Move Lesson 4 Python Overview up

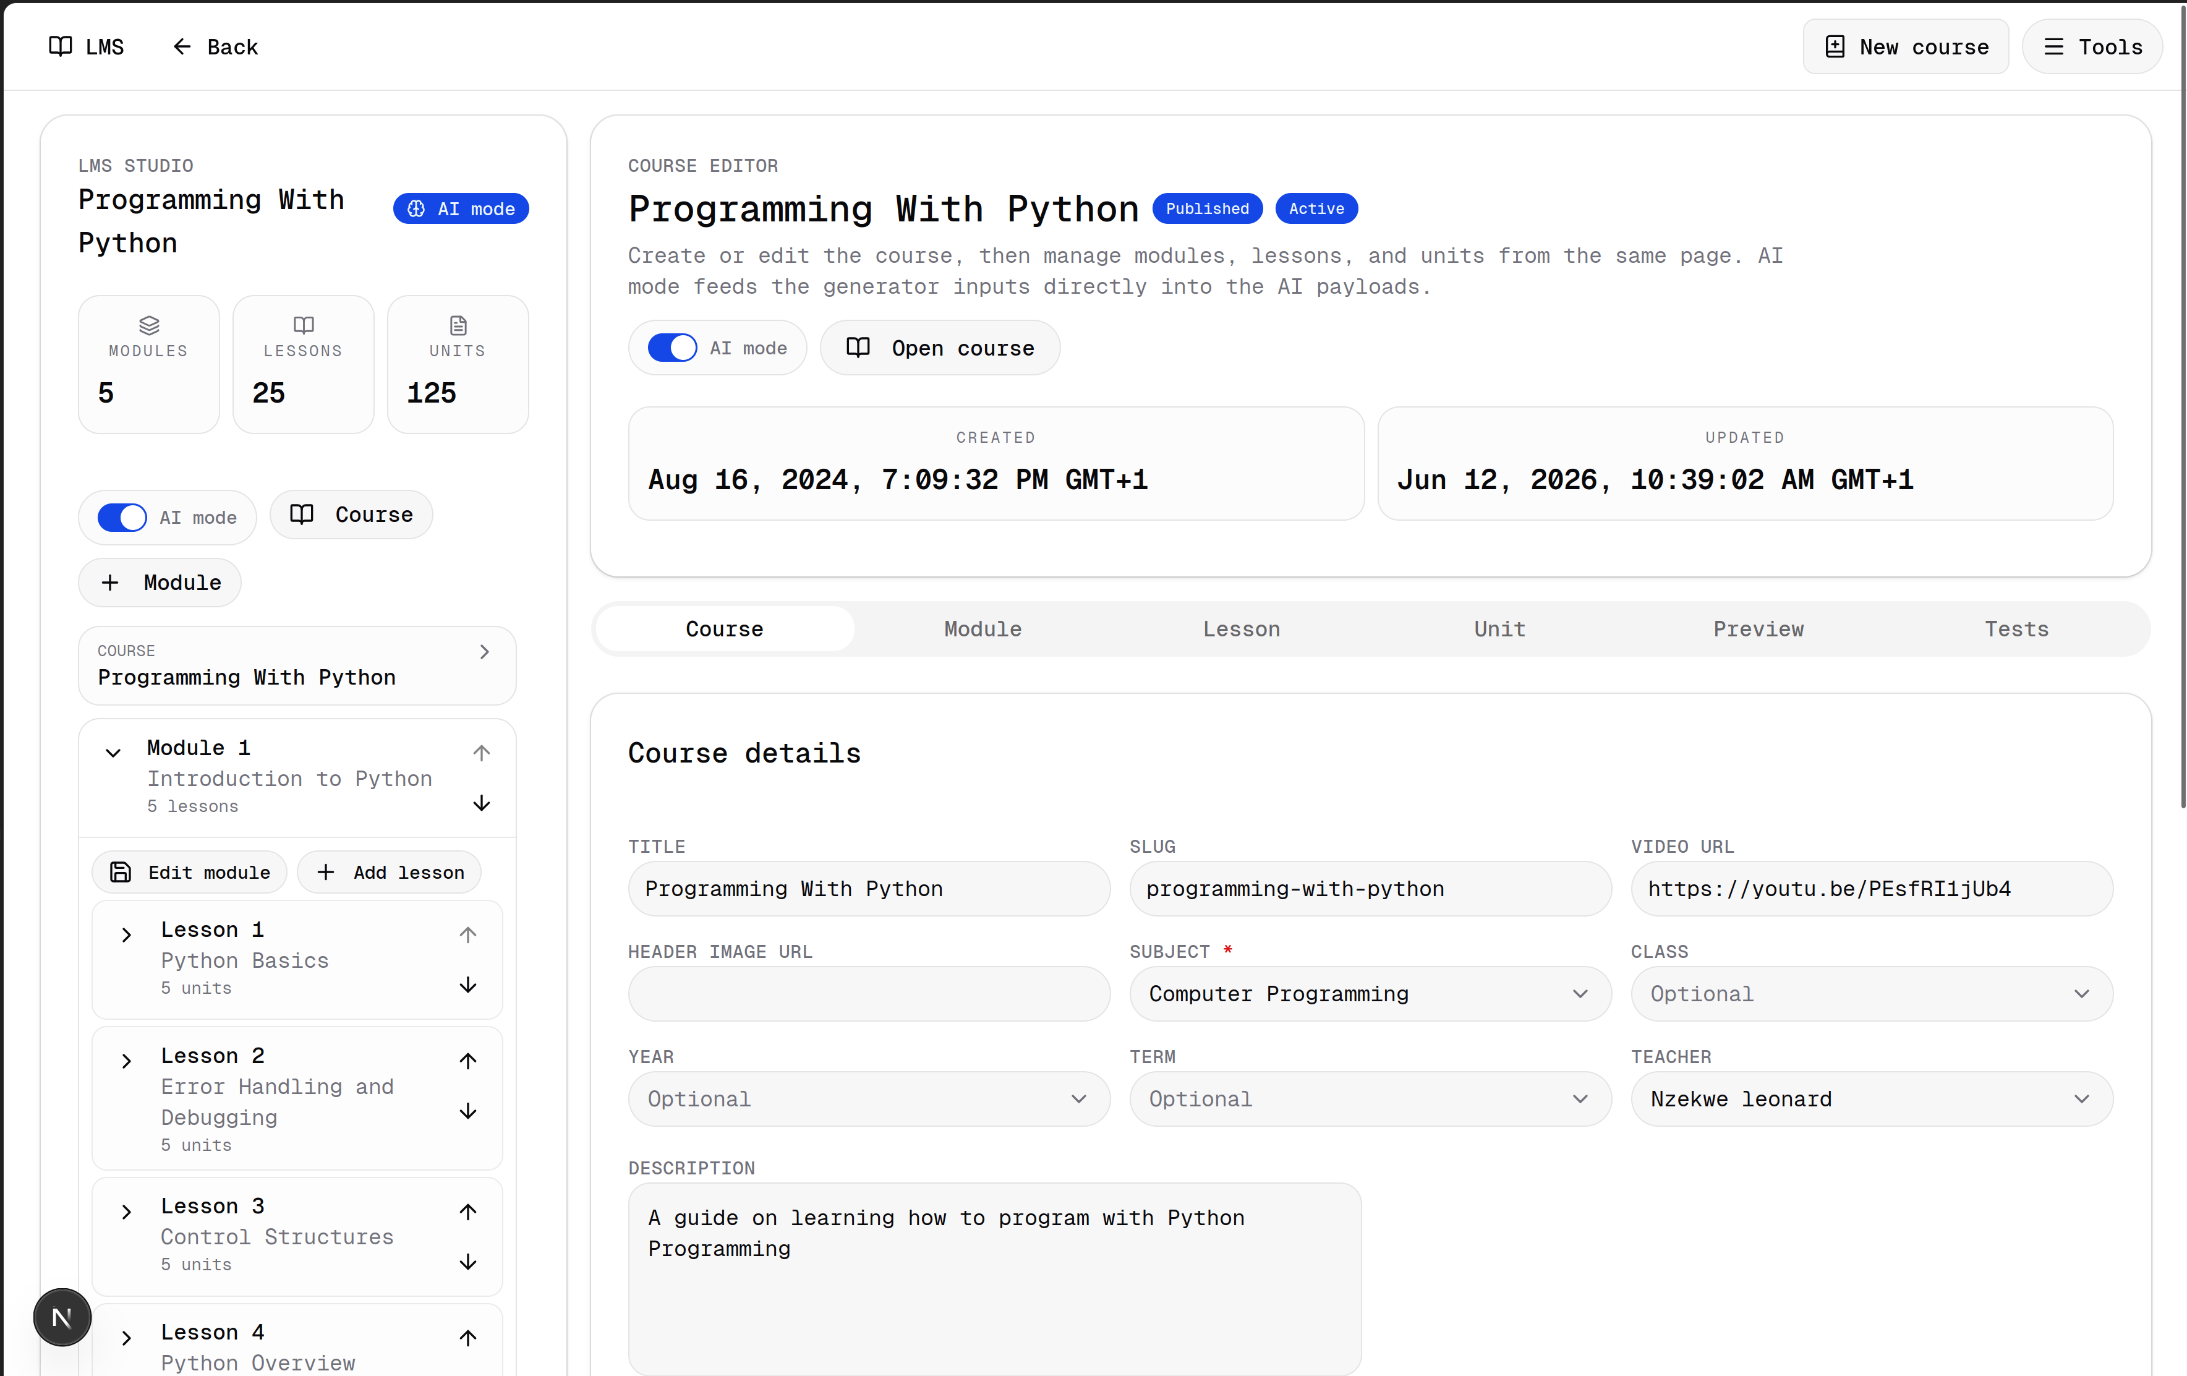[x=467, y=1337]
